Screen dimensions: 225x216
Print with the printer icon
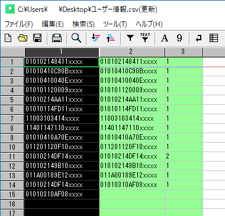[57, 38]
